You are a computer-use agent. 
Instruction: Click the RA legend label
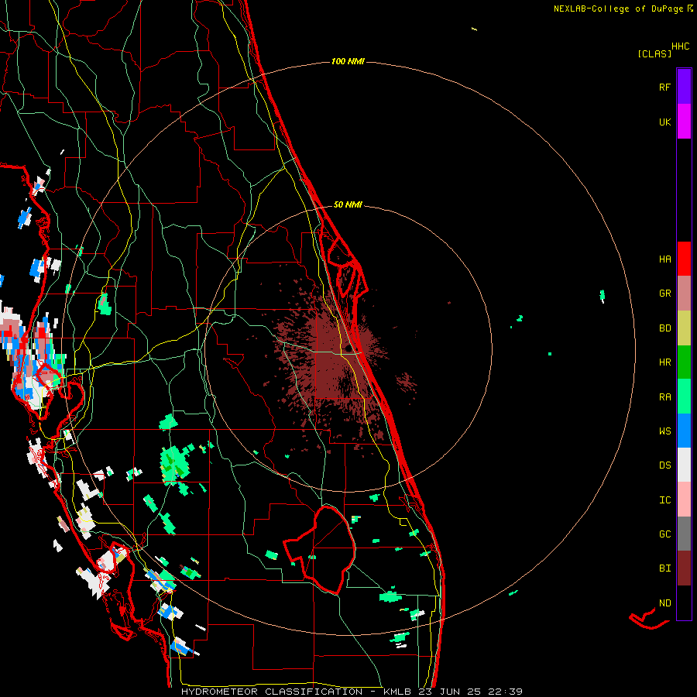[x=664, y=397]
